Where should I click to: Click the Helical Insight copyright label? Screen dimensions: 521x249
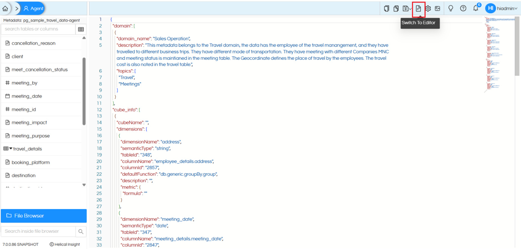[65, 244]
